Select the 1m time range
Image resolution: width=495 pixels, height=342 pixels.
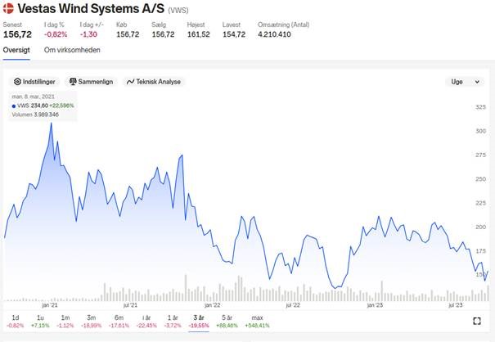coord(65,322)
